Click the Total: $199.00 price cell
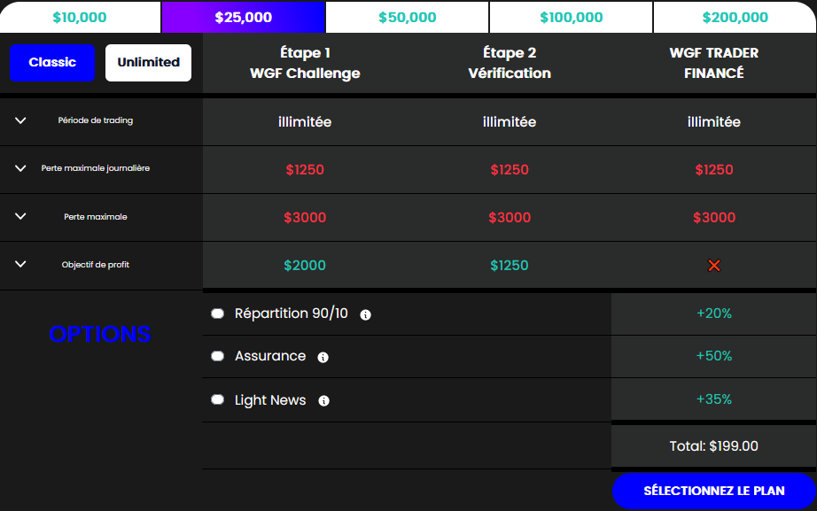 (x=713, y=446)
